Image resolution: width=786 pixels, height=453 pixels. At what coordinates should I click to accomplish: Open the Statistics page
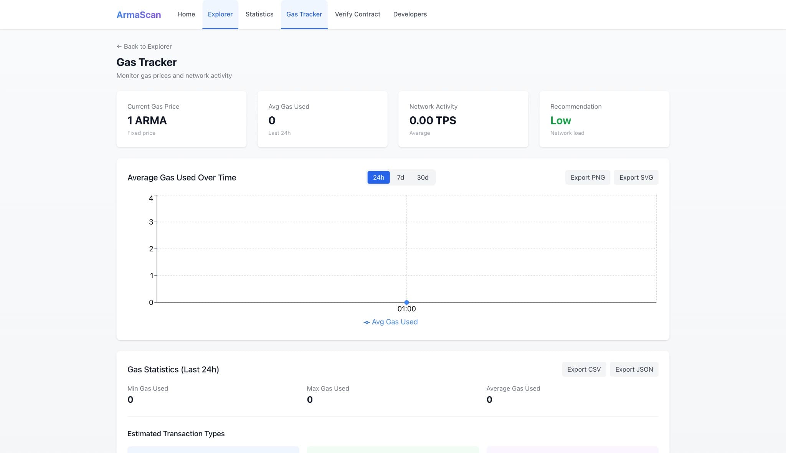[259, 14]
